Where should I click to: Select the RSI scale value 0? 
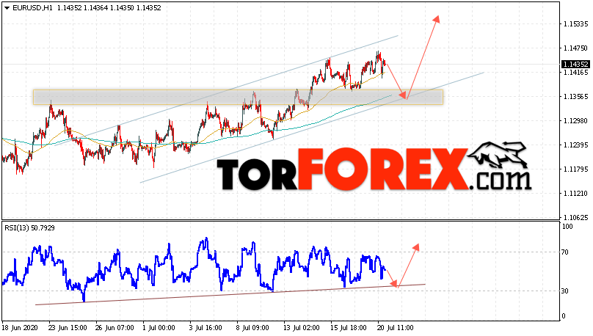564,316
